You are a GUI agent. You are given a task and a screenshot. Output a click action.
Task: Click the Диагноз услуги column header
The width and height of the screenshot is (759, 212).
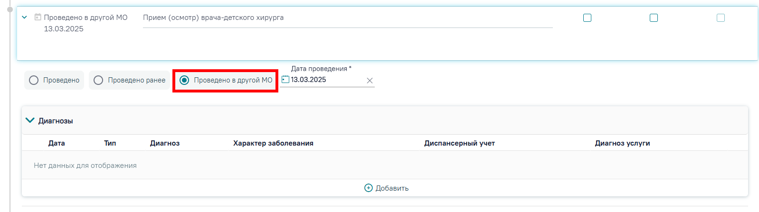(x=622, y=143)
